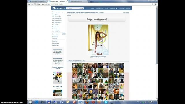Viewport: 185px width, 104px height.
Task: Open Мои Сообщения in the sidebar
Action: pyautogui.click(x=56, y=23)
